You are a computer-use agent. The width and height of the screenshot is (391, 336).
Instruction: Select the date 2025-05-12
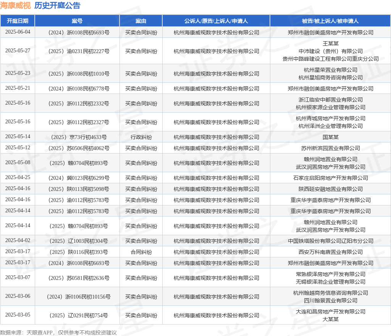[x=18, y=147]
